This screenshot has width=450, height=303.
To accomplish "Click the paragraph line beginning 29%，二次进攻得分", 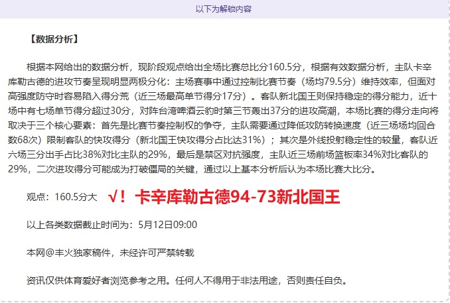I will point(192,169).
